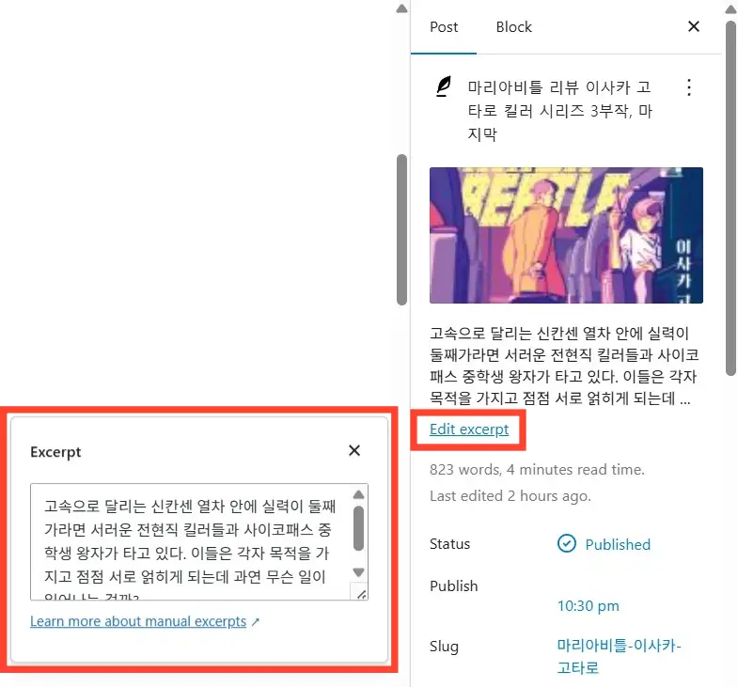Close the Excerpt popup panel
Image resolution: width=738 pixels, height=687 pixels.
coord(354,450)
